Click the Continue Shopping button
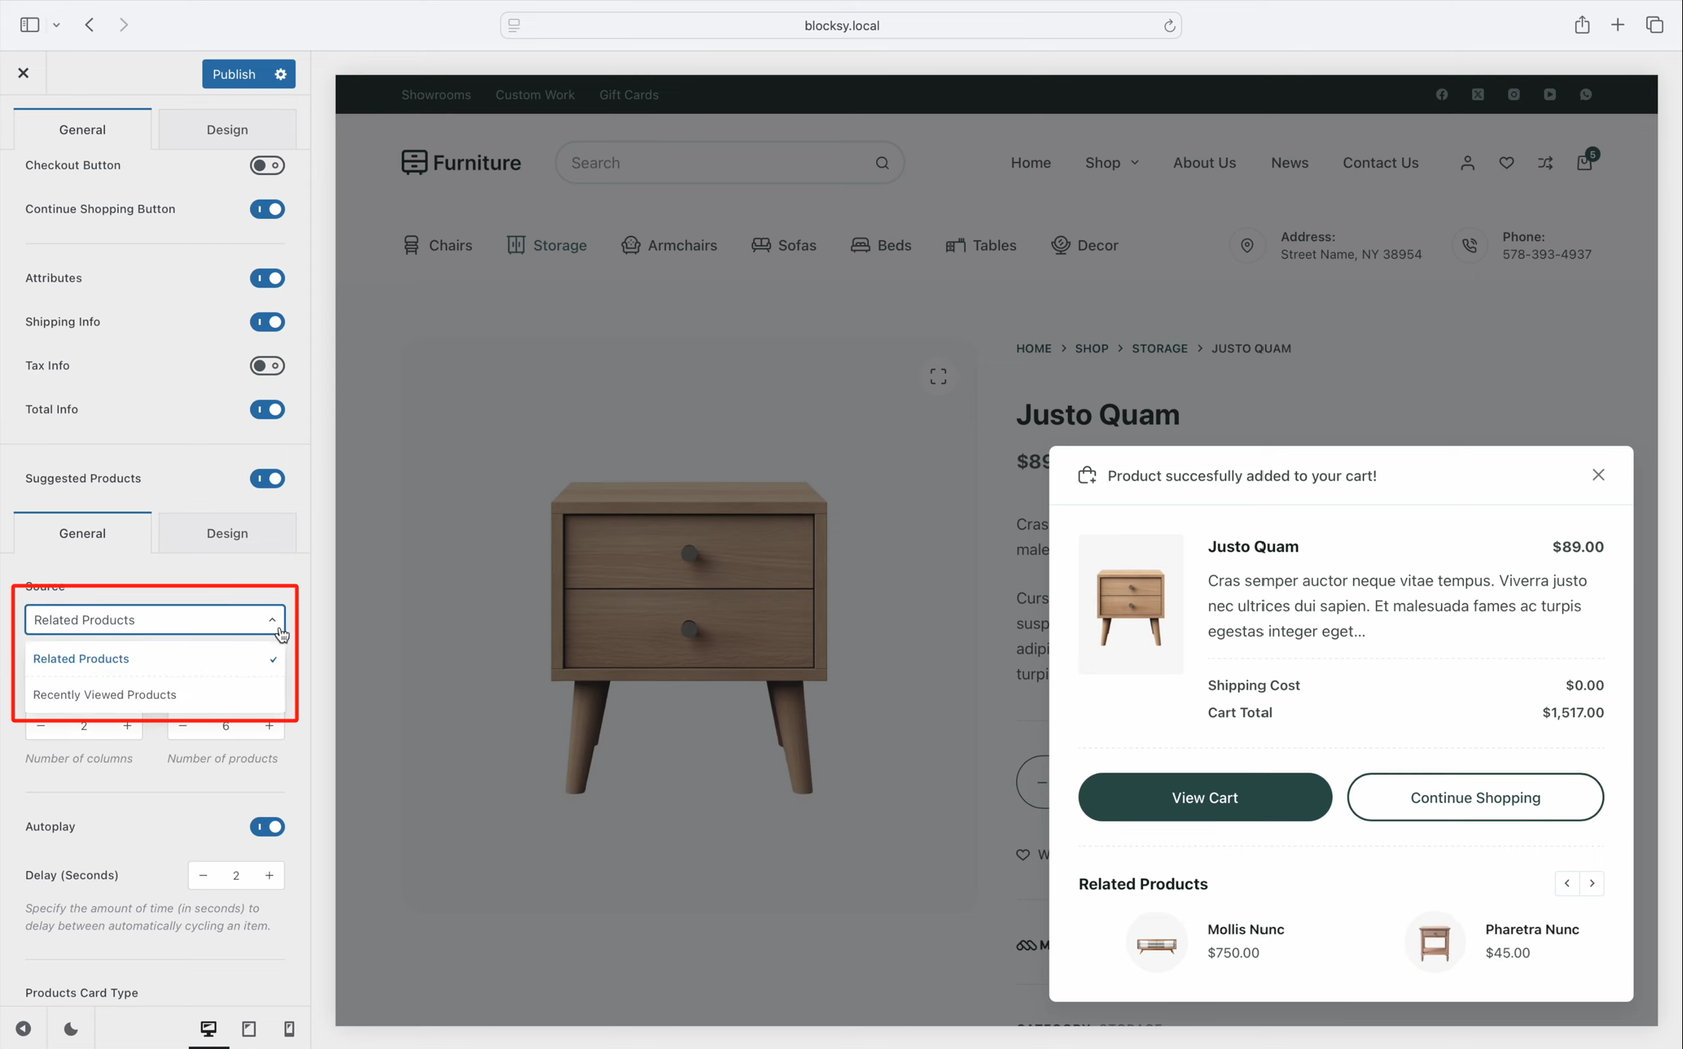This screenshot has width=1683, height=1049. point(1475,797)
